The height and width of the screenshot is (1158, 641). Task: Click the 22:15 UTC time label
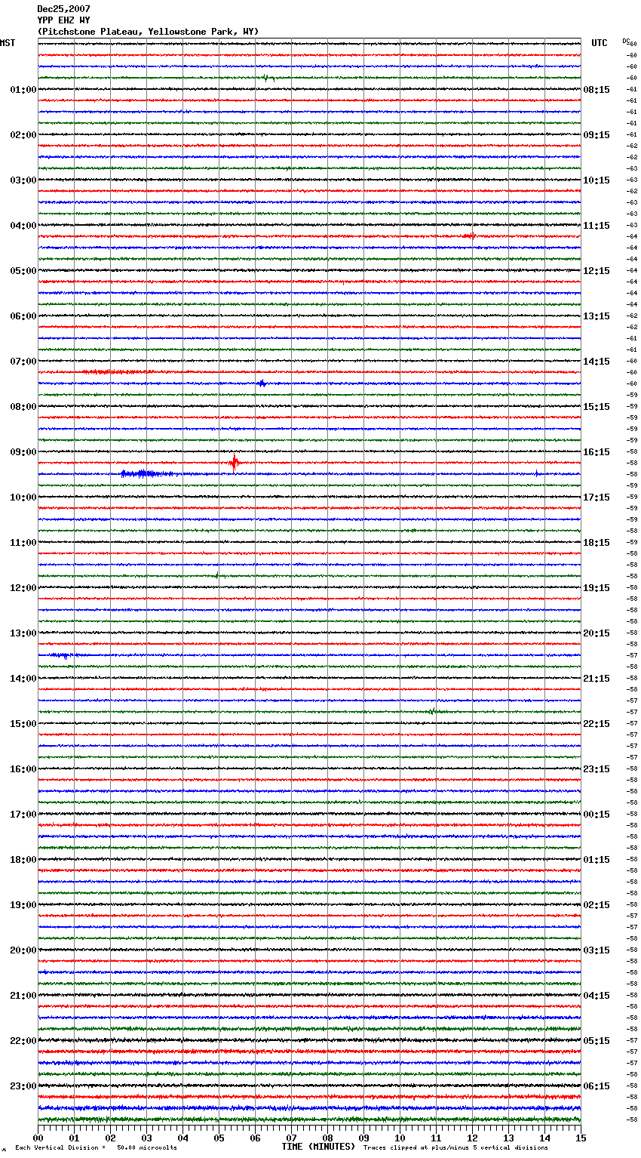click(597, 724)
